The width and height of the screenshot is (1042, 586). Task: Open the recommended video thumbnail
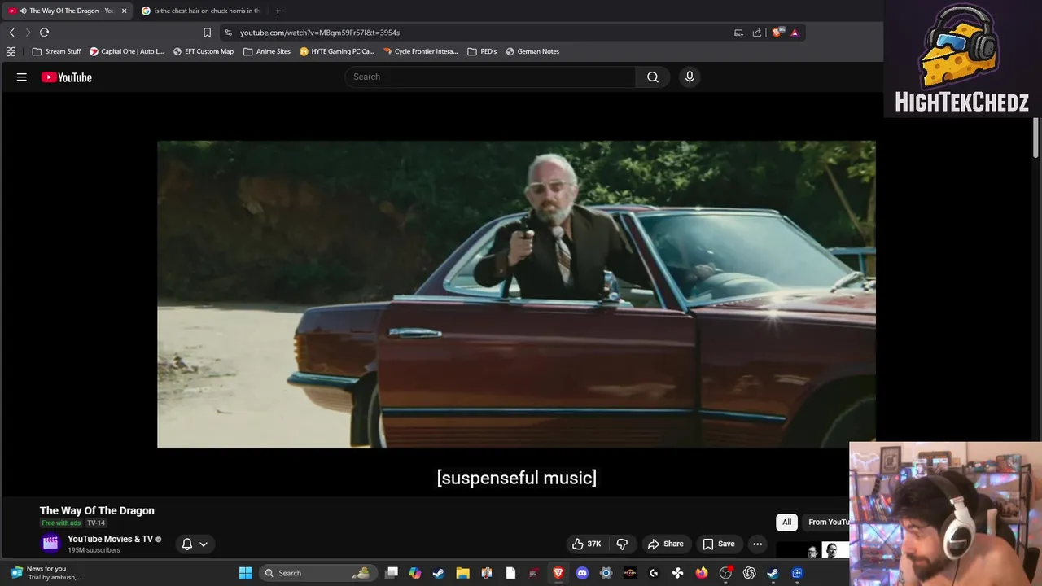(812, 551)
